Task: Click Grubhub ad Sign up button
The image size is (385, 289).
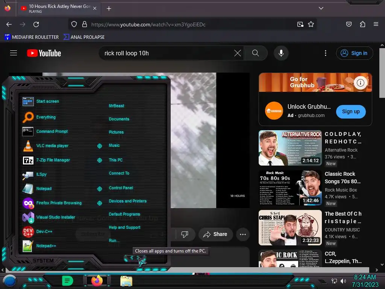Action: (x=351, y=111)
